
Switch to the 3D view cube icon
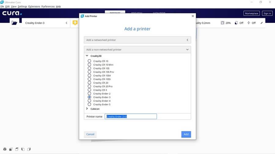tap(5, 149)
